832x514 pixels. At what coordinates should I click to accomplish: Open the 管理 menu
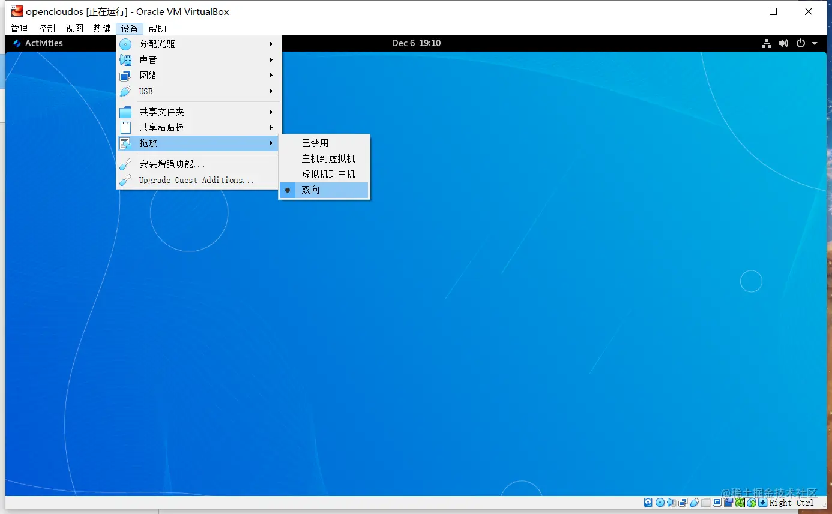[x=19, y=28]
